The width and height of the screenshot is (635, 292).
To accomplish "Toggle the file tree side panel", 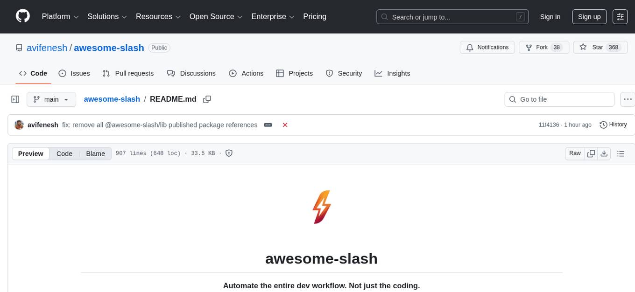I will click(x=15, y=99).
